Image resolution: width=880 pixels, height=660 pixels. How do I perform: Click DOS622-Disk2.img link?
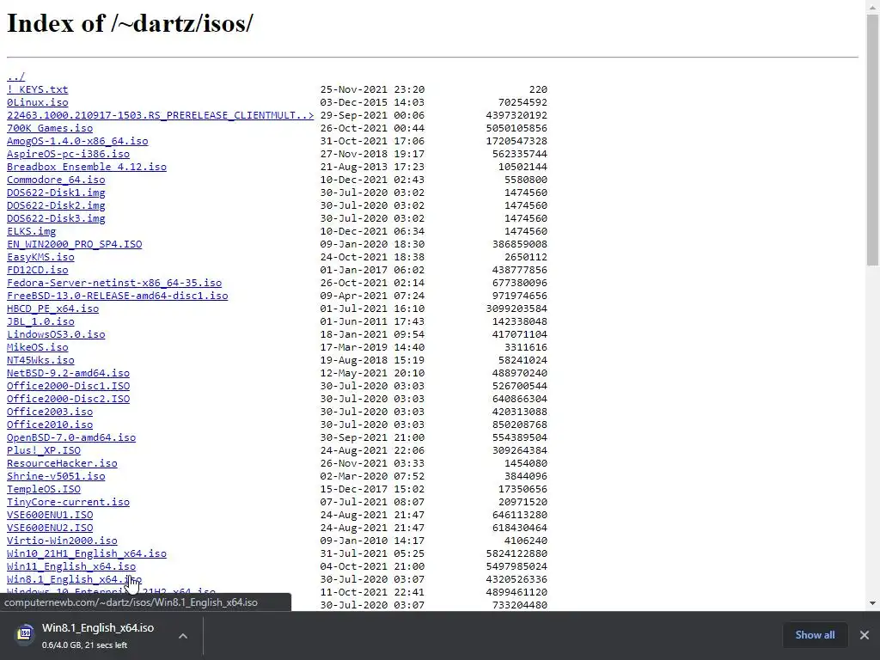tap(56, 205)
